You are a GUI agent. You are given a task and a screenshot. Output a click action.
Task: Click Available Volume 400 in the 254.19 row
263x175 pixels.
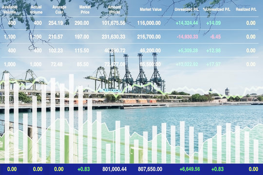tap(12, 23)
